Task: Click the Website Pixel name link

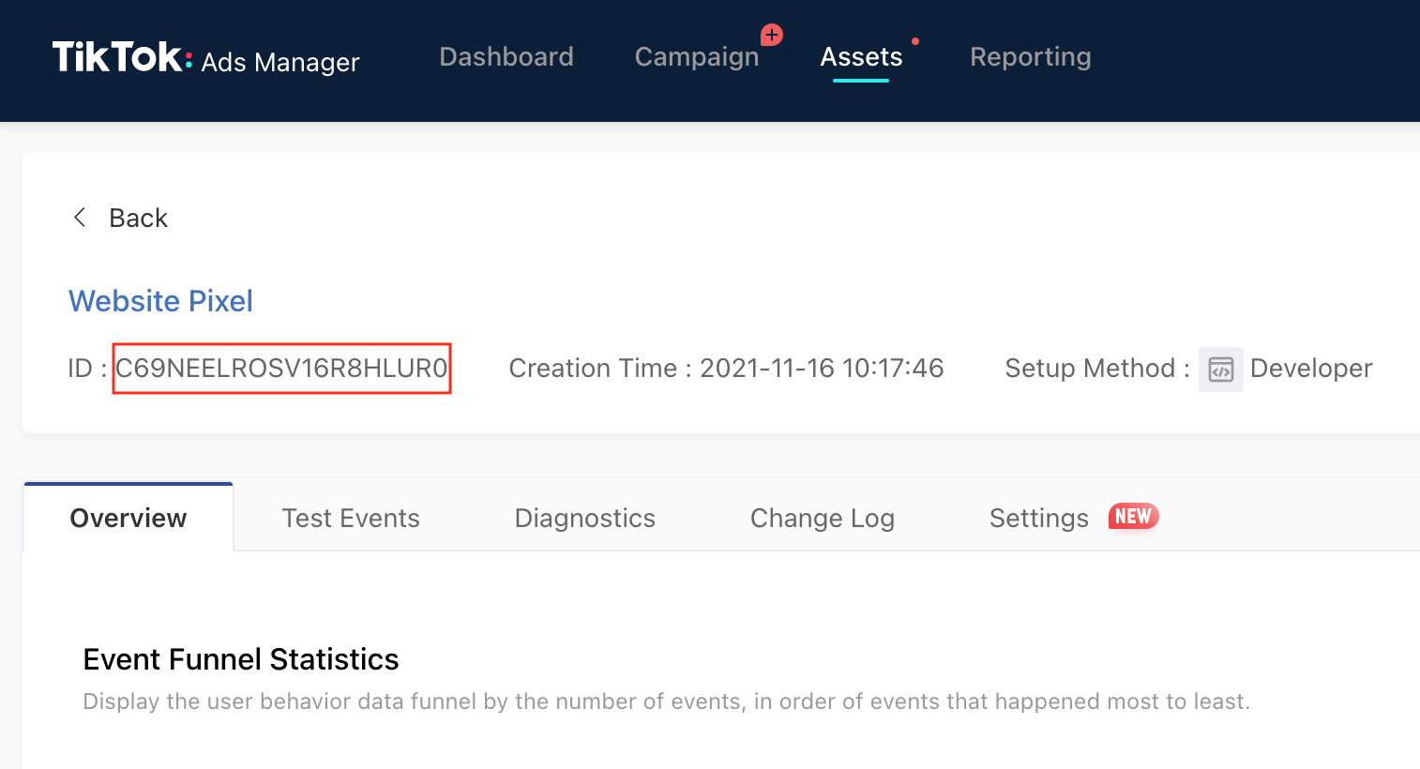Action: 160,301
